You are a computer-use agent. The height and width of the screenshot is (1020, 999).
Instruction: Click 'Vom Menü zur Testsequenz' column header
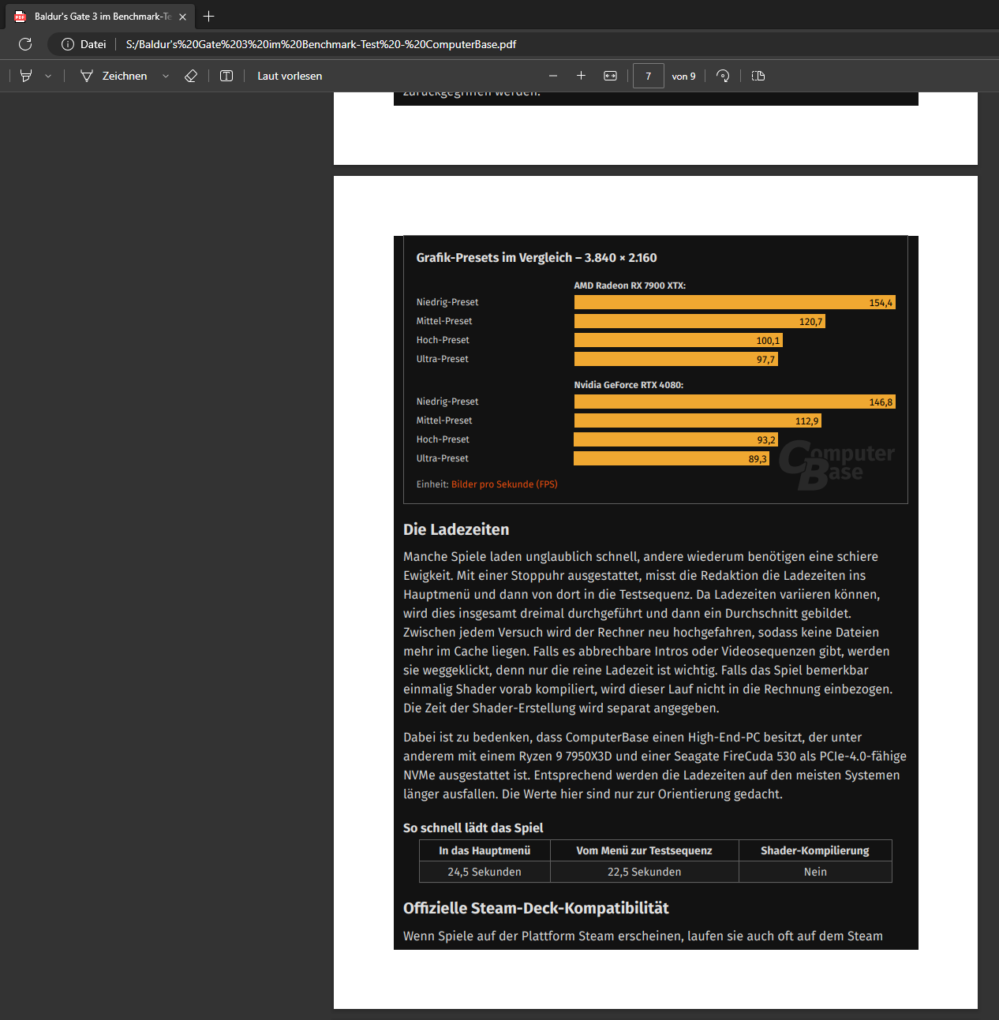[645, 850]
